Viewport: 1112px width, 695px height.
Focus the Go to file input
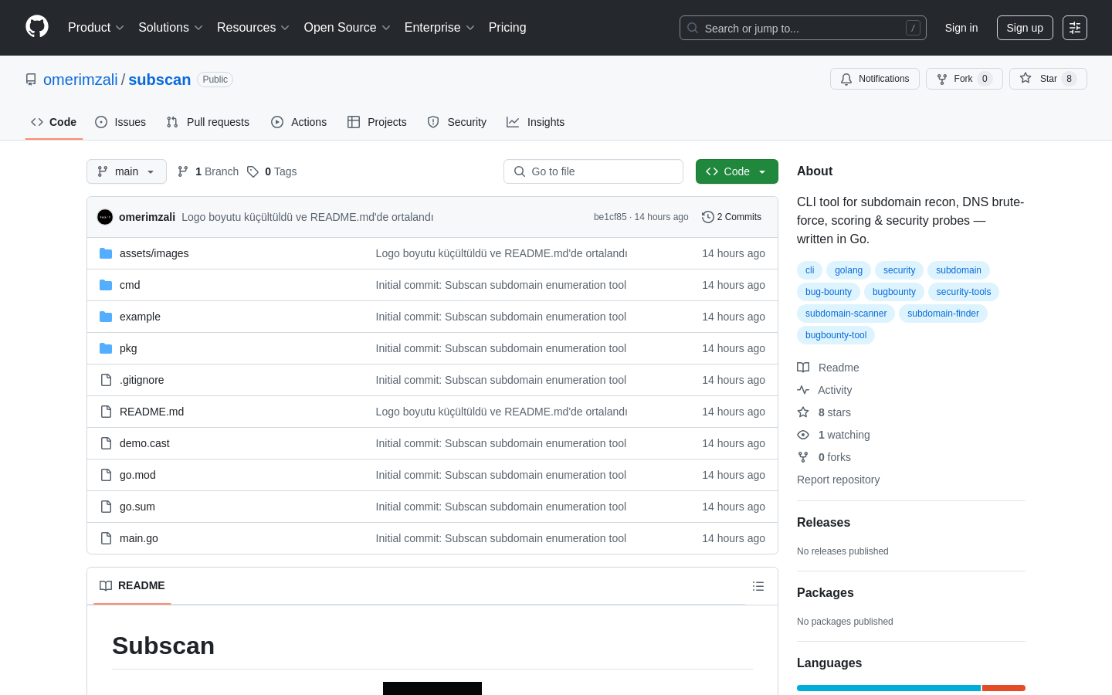tap(593, 171)
